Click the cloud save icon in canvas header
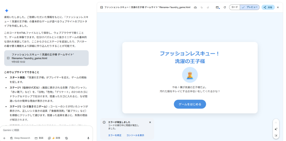 [x=195, y=7]
